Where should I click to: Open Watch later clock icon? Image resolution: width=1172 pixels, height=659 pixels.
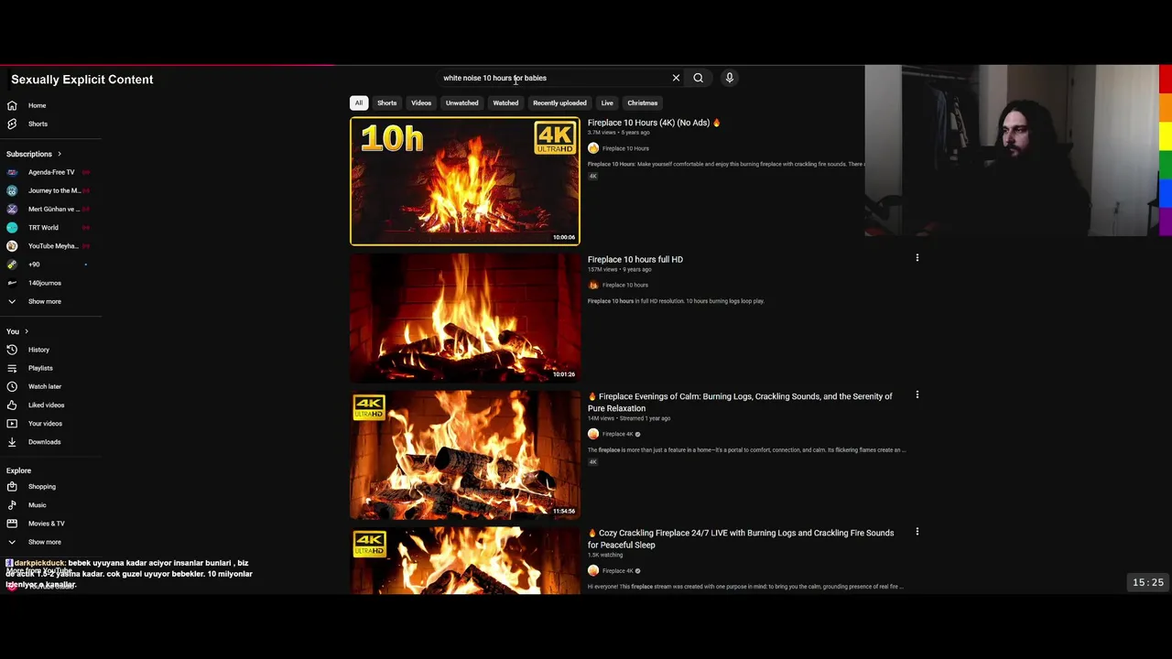tap(12, 386)
